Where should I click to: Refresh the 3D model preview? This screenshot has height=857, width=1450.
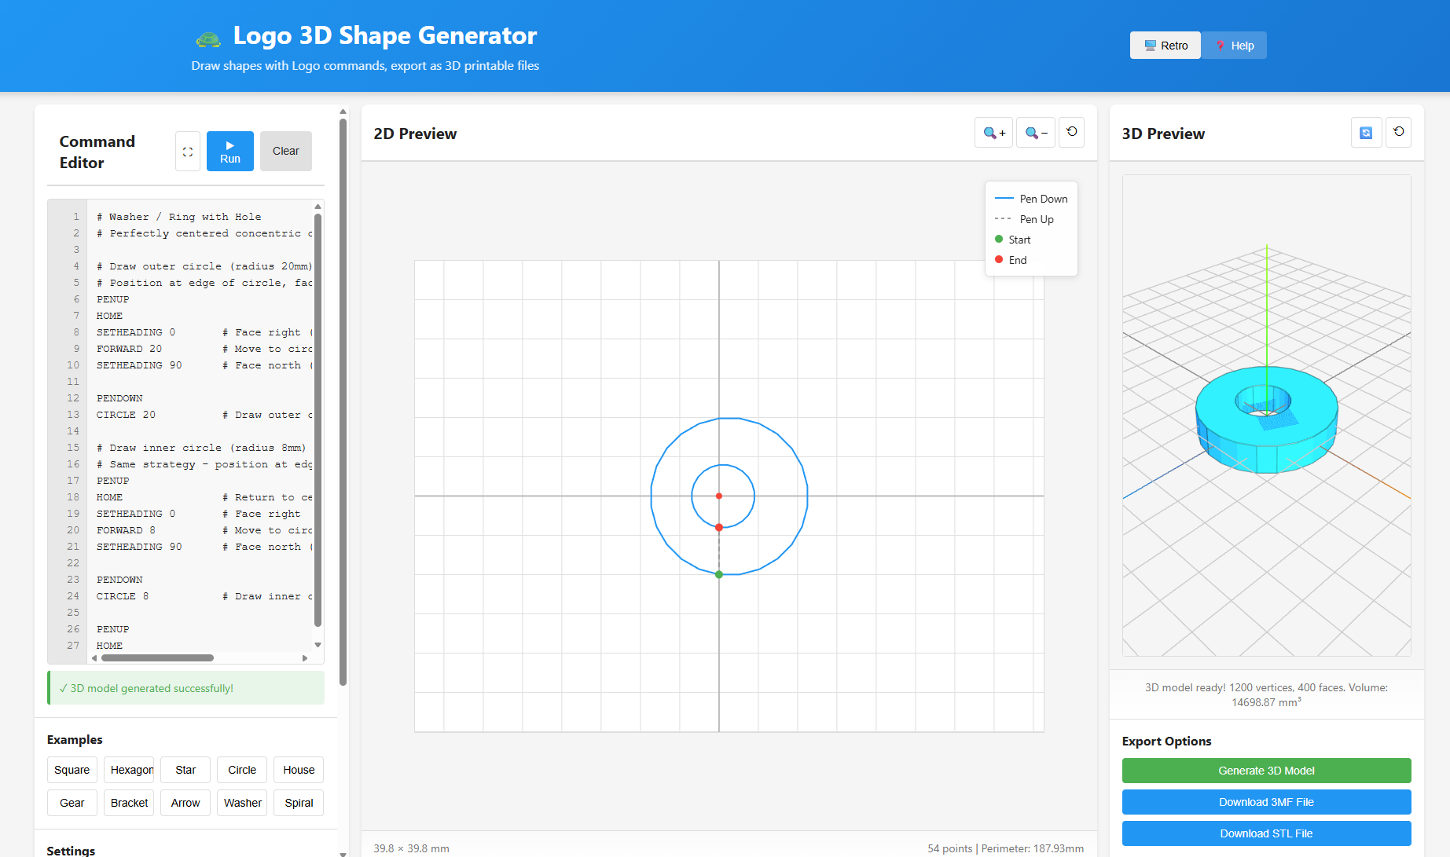(1366, 132)
